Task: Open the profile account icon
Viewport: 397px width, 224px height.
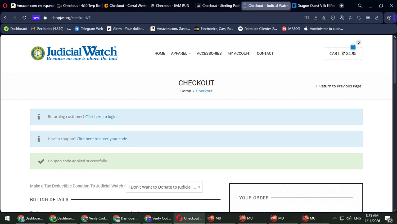Action: pyautogui.click(x=377, y=18)
